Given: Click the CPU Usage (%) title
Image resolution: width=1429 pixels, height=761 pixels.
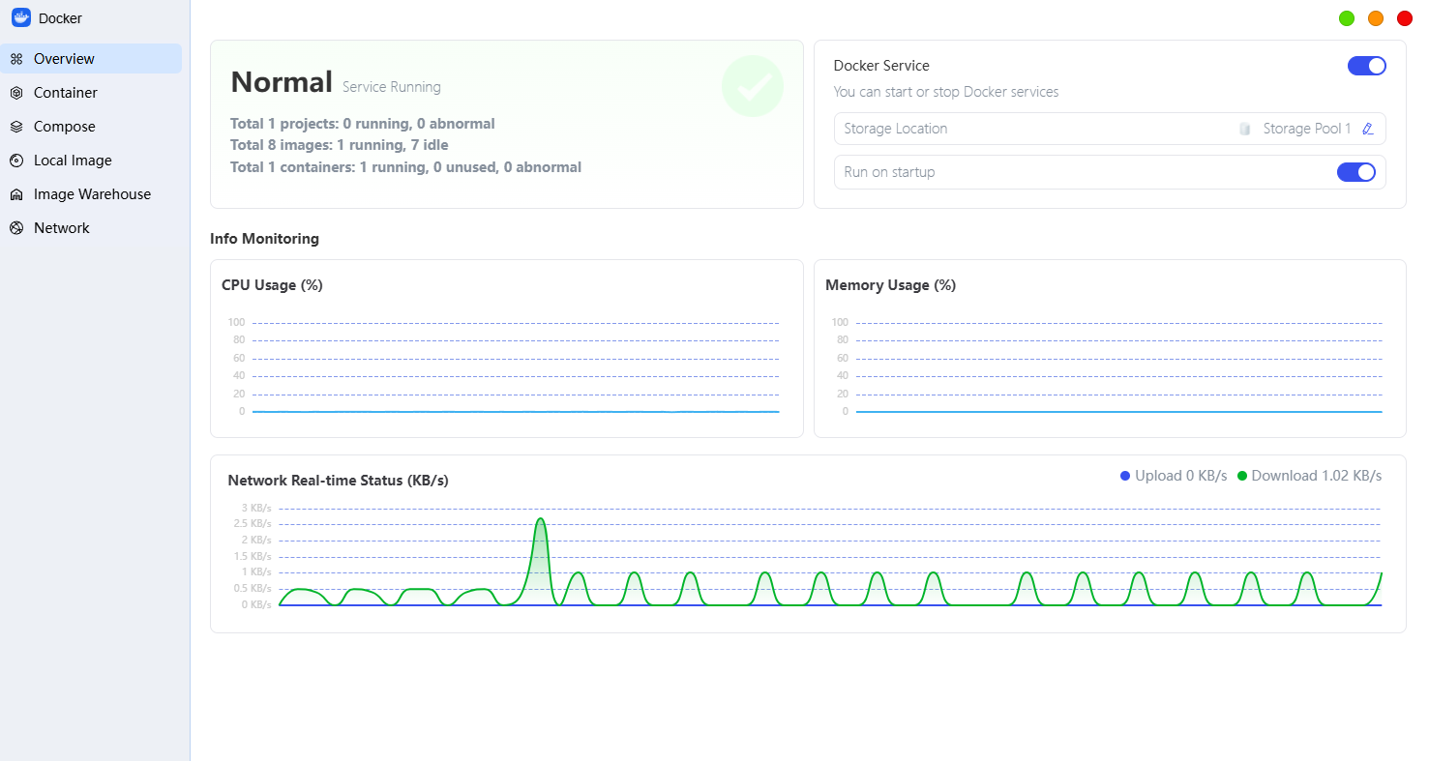Looking at the screenshot, I should 272,285.
